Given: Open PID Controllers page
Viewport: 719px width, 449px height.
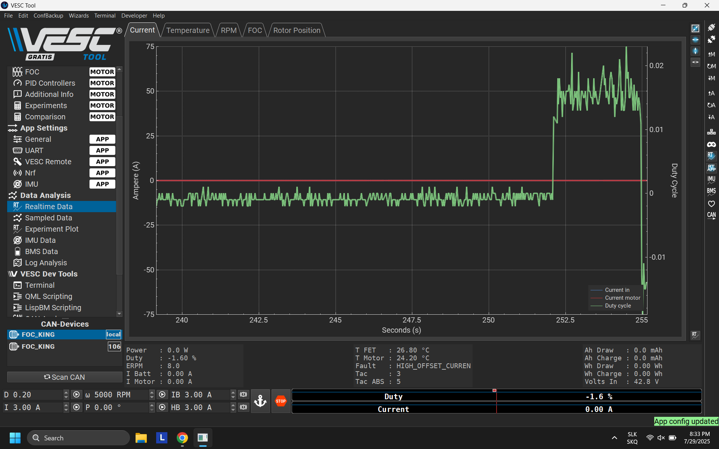Looking at the screenshot, I should click(x=62, y=83).
